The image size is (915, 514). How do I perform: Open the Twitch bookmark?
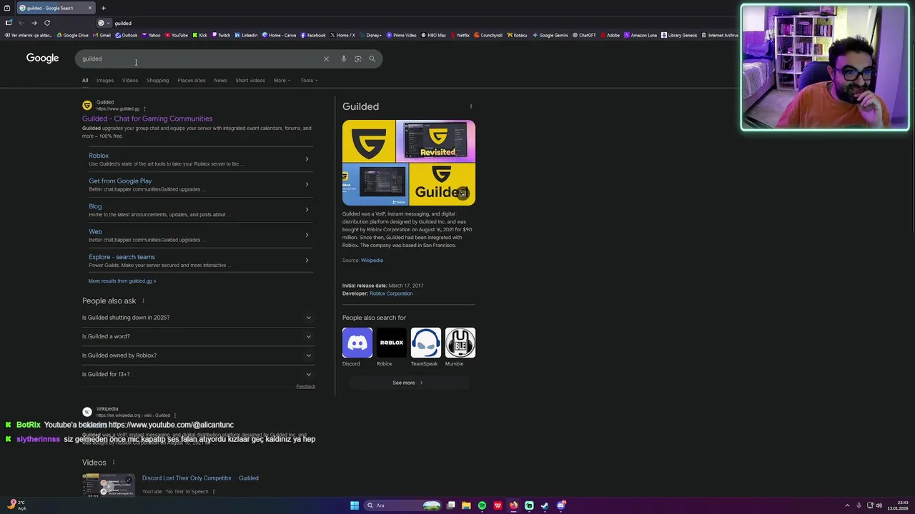pos(221,35)
